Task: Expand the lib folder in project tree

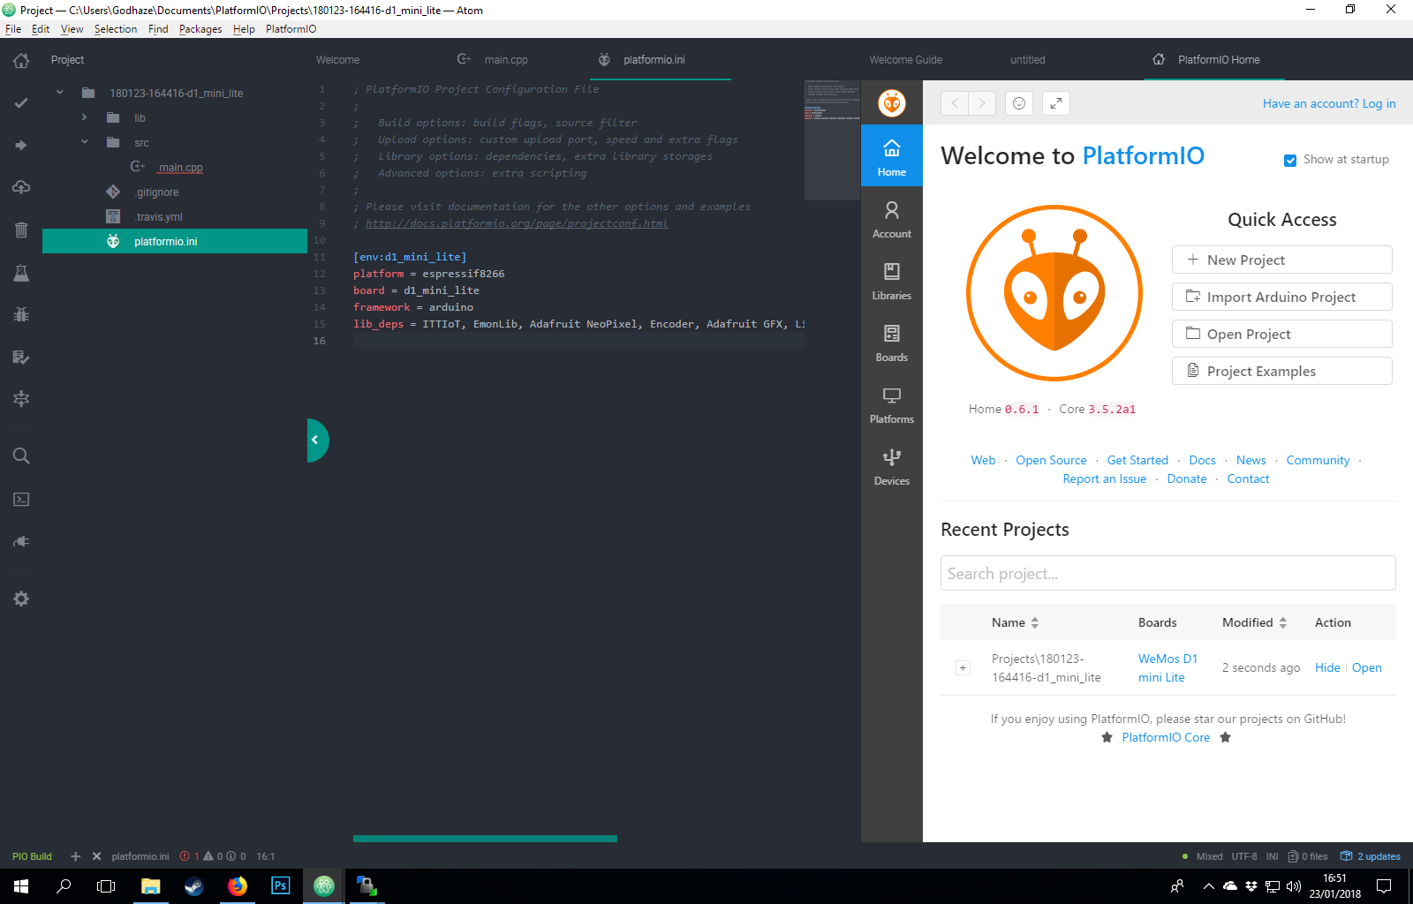Action: (84, 117)
